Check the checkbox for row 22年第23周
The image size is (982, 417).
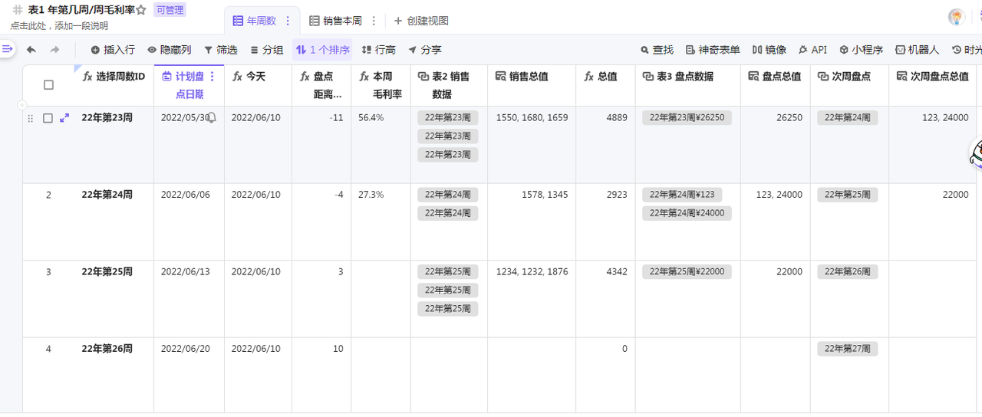pos(48,118)
